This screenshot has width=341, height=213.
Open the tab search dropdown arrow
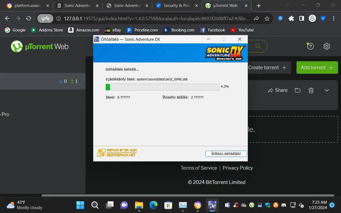click(287, 5)
